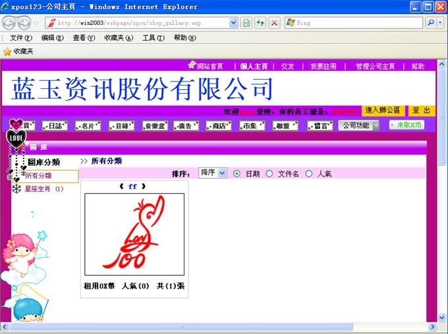Image resolution: width=448 pixels, height=334 pixels.
Task: Click the Refresh page icon
Action: (260, 23)
